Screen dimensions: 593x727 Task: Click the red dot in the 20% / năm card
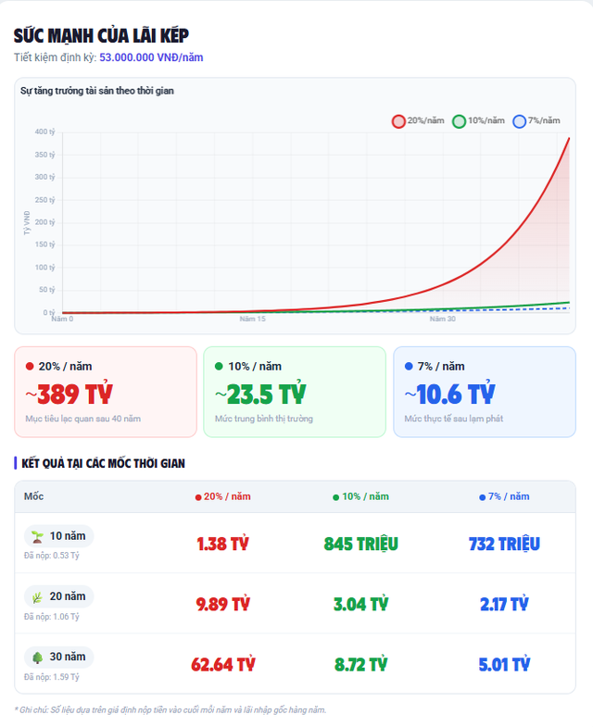30,367
